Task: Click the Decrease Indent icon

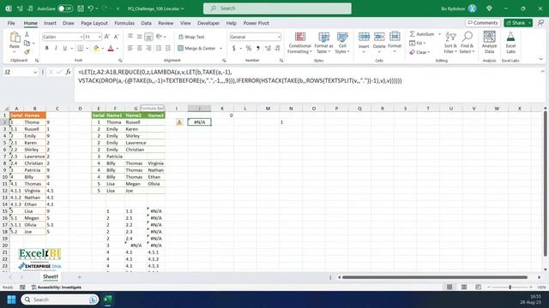Action: pos(158,48)
